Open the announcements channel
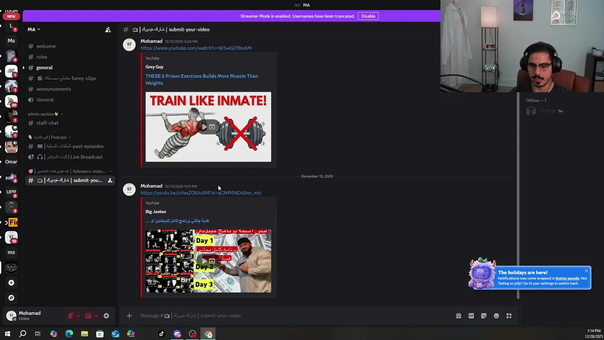This screenshot has height=340, width=604. point(69,89)
